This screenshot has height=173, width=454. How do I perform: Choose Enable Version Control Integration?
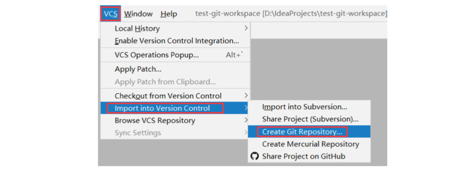(177, 41)
